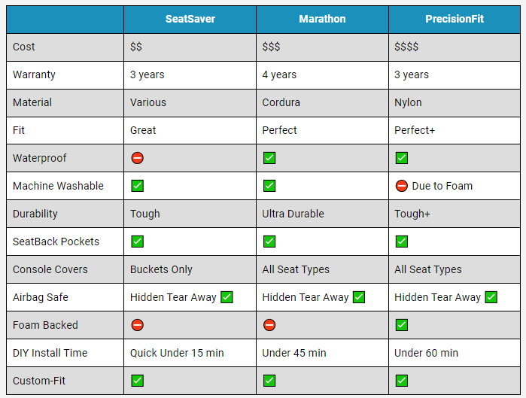Click the PrecisionFit Waterproof green checkbox

point(402,158)
